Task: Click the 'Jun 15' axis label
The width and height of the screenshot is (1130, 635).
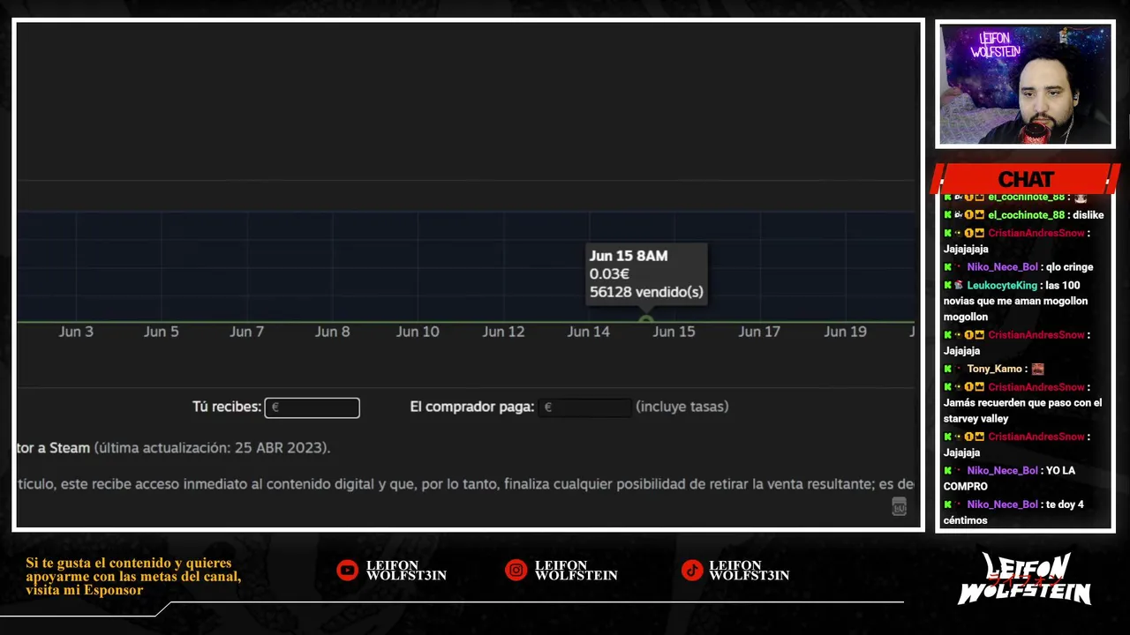Action: (674, 332)
